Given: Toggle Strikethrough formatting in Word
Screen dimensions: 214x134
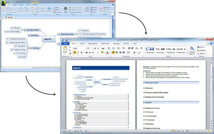Looking at the screenshot, I should point(87,53).
